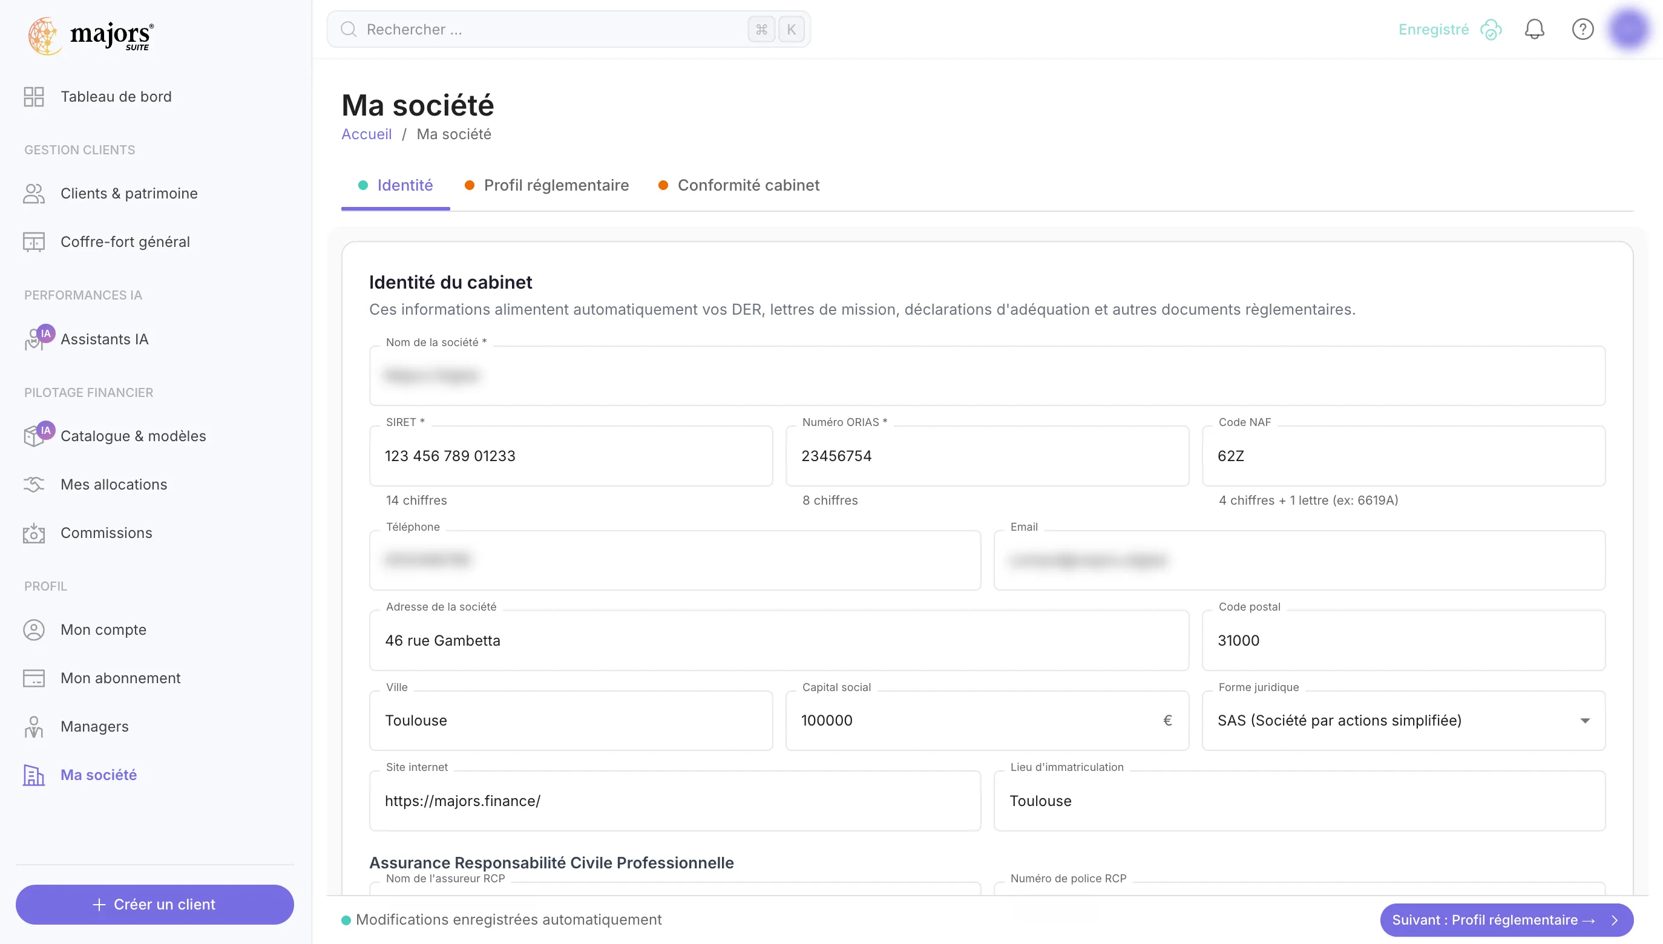This screenshot has width=1663, height=944.
Task: Switch to the Conformité cabinet tab
Action: pyautogui.click(x=739, y=185)
